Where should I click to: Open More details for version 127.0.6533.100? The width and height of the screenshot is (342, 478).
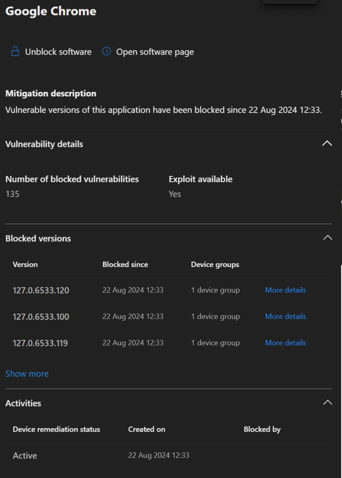(285, 316)
